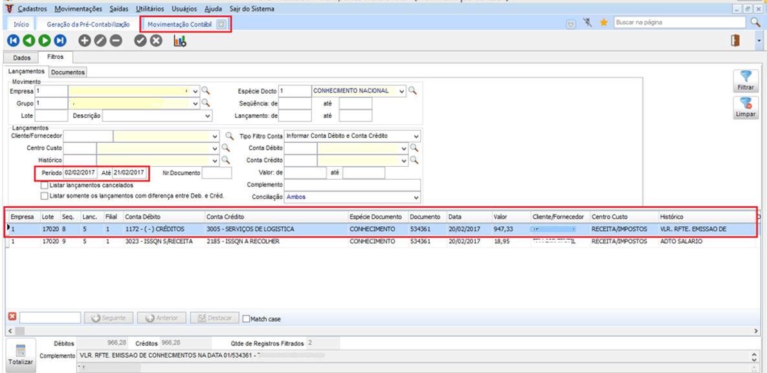Click magnifier next to Cliente/Fornecedor field
767x373 pixels.
(x=228, y=136)
